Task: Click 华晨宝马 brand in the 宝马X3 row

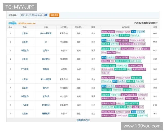Action: [25, 51]
